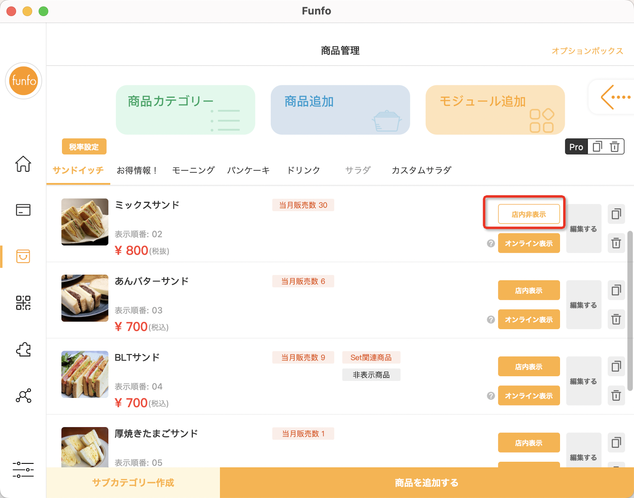Toggle オンライン表示 for あんバターサンド
The height and width of the screenshot is (498, 634).
[x=529, y=319]
